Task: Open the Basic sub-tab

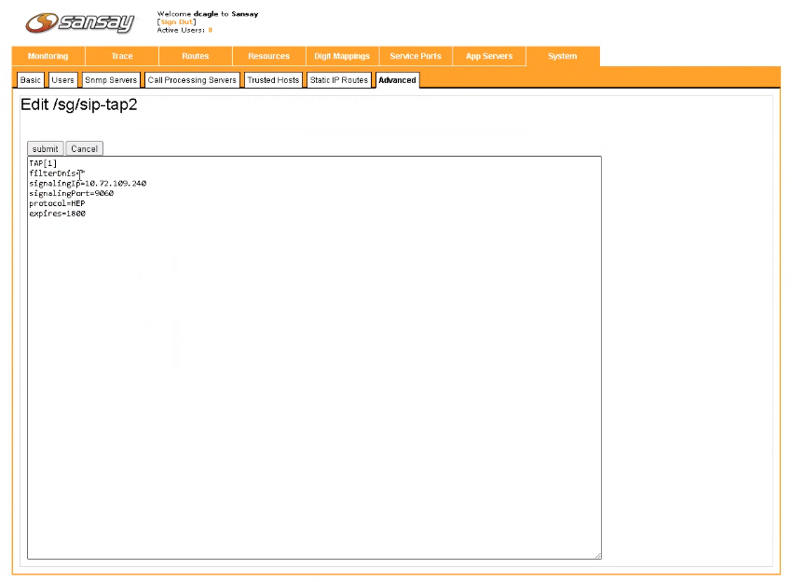Action: [29, 79]
